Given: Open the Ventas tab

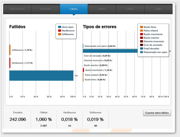Looking at the screenshot, I should pos(102,9).
